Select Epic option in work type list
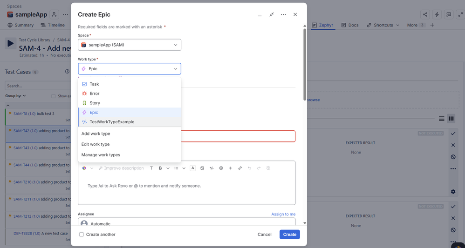465x248 pixels. [x=130, y=112]
